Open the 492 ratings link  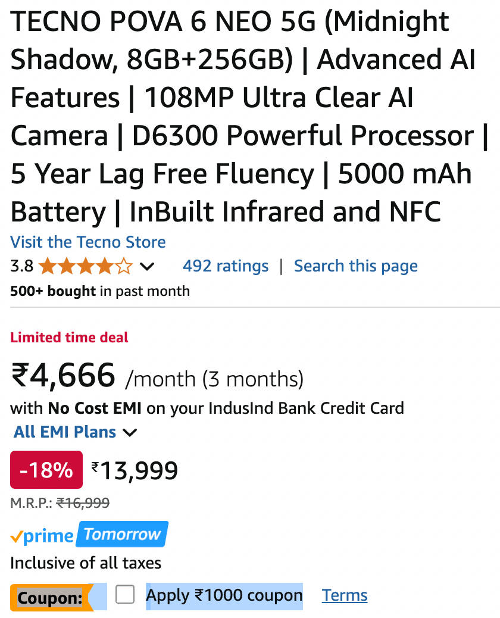[x=226, y=266]
